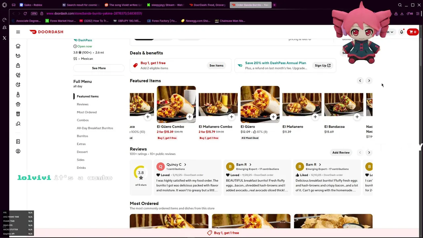Open the browser AI button

(x=410, y=14)
